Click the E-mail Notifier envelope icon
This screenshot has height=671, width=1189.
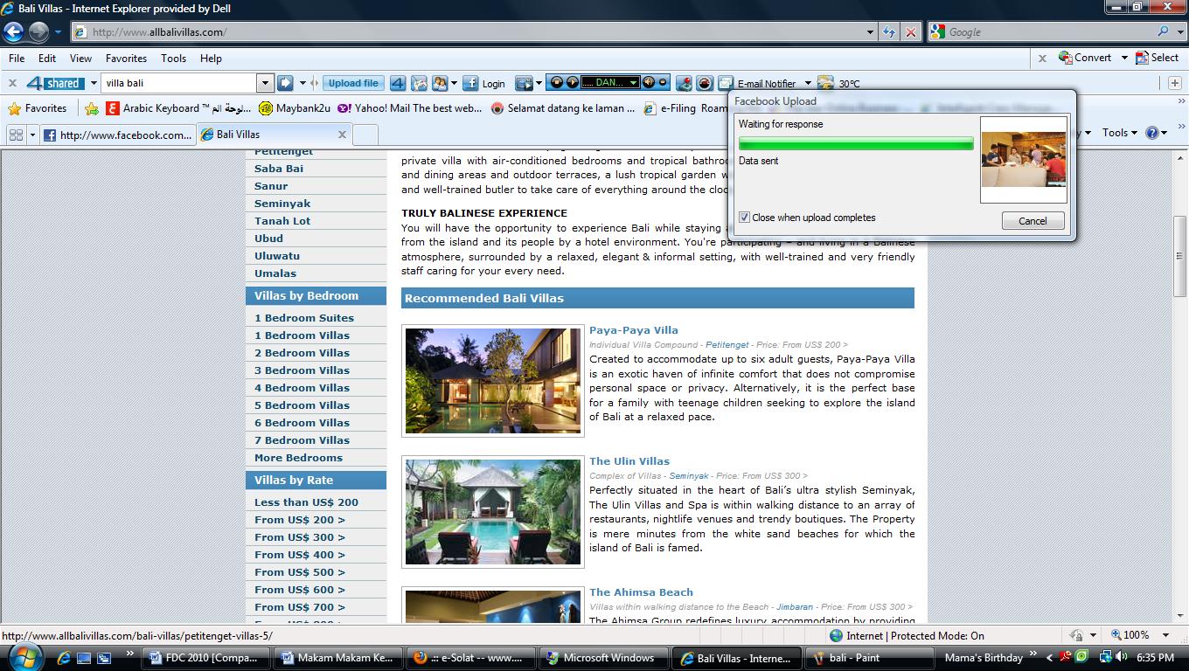pos(726,83)
